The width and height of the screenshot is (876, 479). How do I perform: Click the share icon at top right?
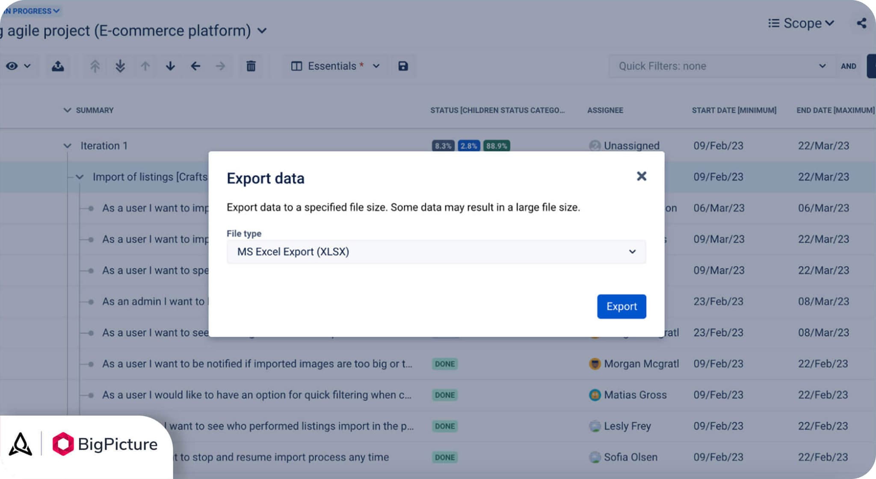tap(861, 23)
